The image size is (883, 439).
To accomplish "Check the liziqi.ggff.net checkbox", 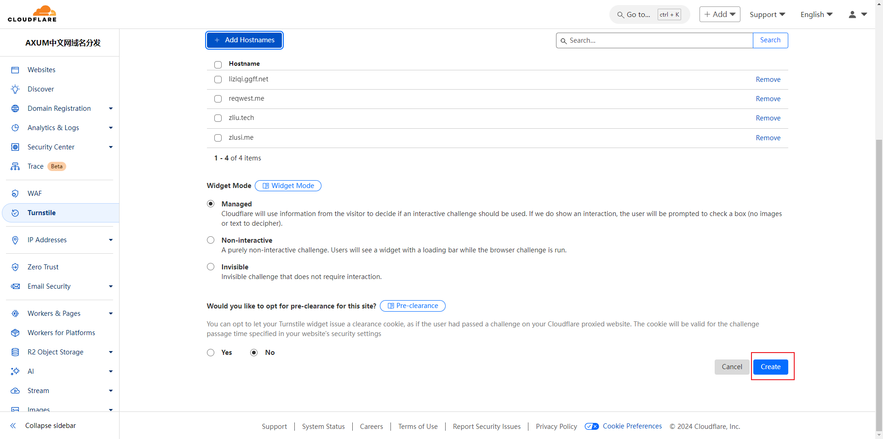I will click(218, 80).
